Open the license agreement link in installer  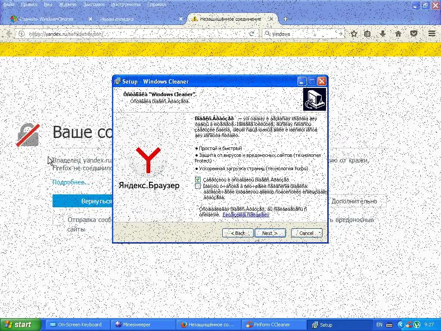coord(246,215)
